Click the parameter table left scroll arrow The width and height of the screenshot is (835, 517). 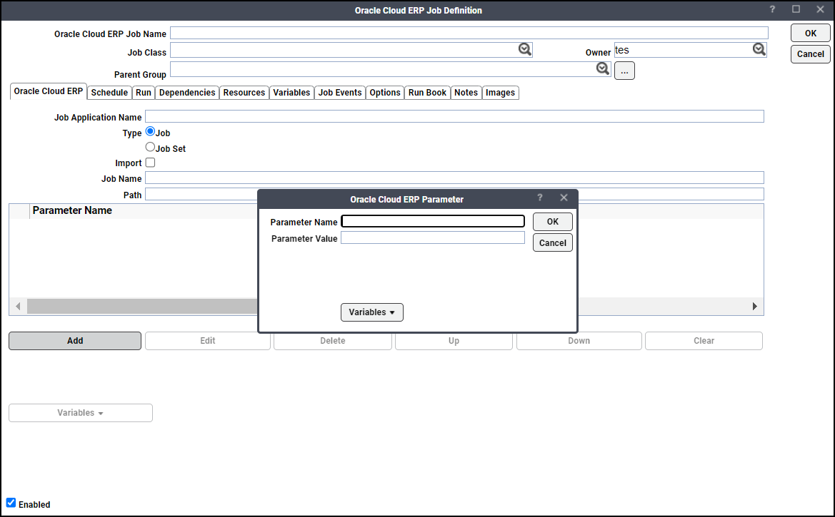[18, 307]
